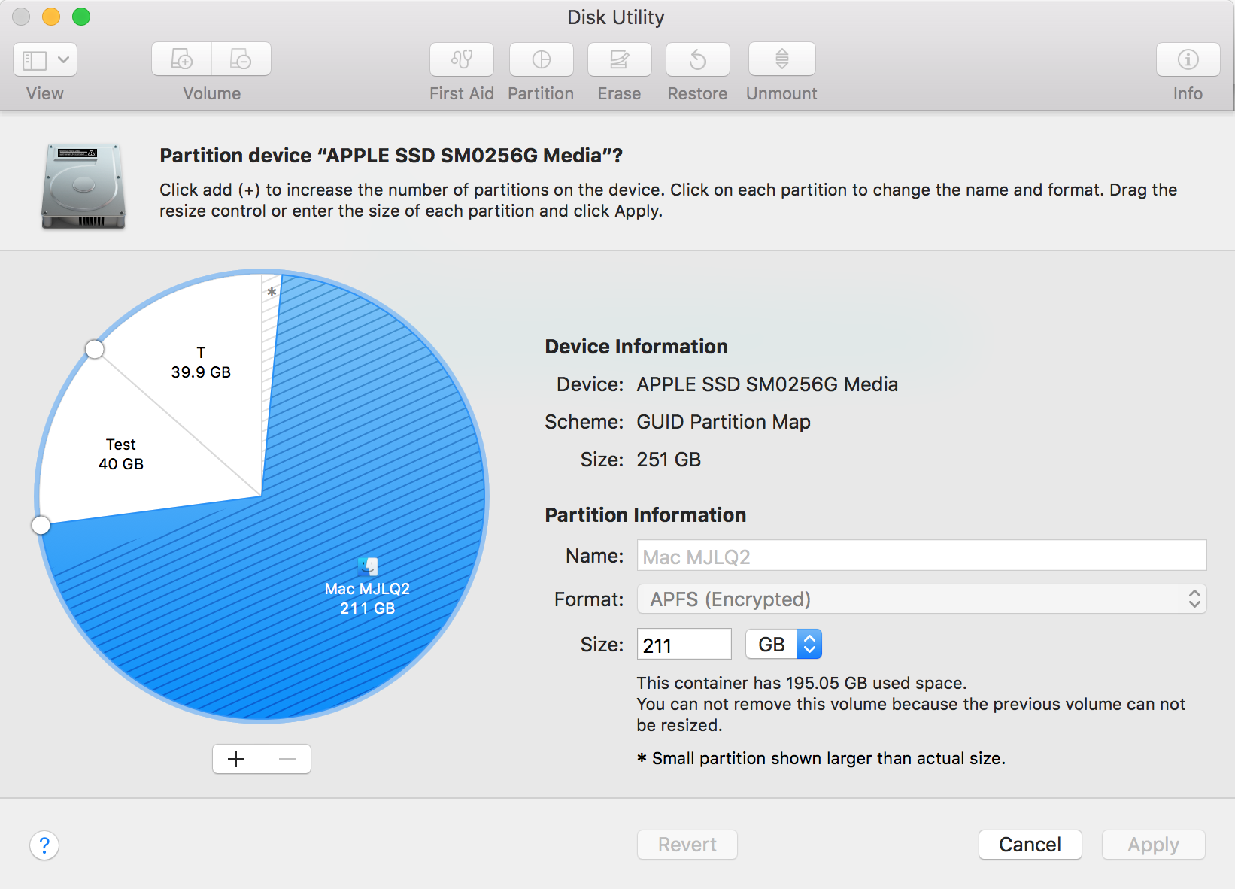Grab the resize handle between T and Test

pos(95,349)
